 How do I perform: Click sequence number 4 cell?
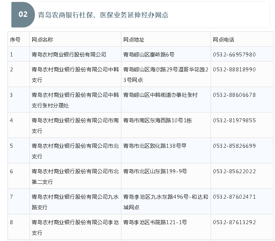coord(18,125)
